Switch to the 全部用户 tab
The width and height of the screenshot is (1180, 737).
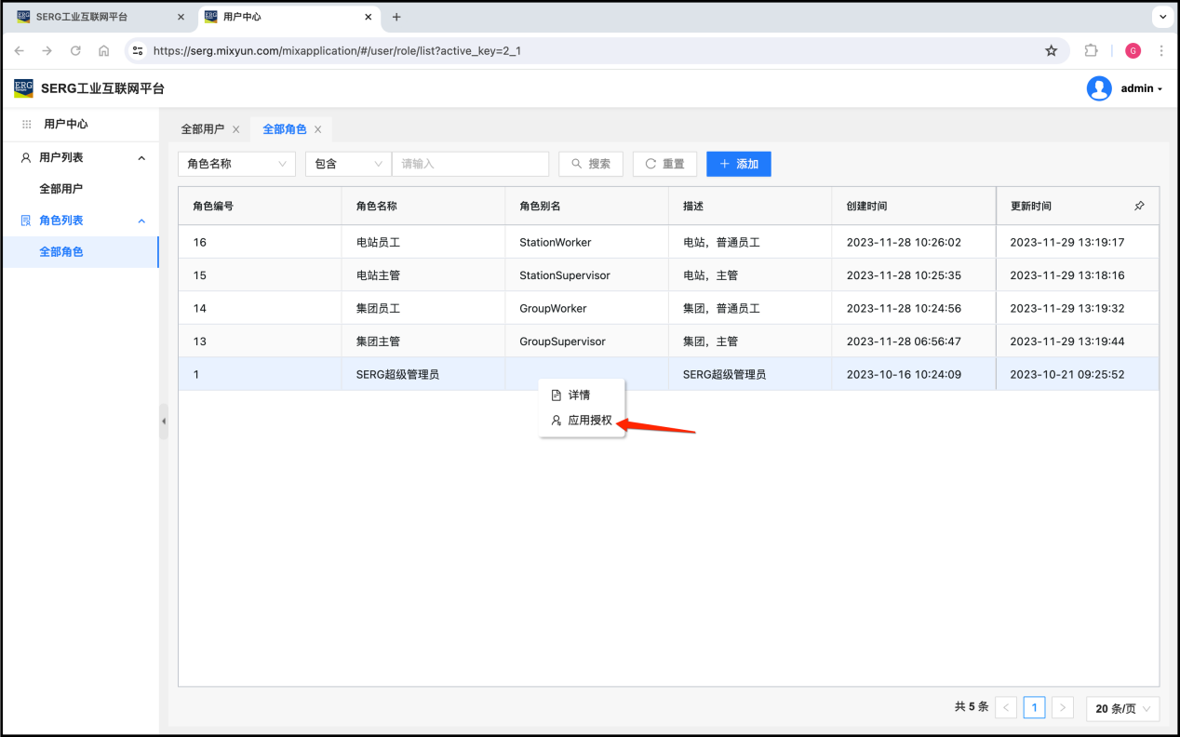[202, 129]
